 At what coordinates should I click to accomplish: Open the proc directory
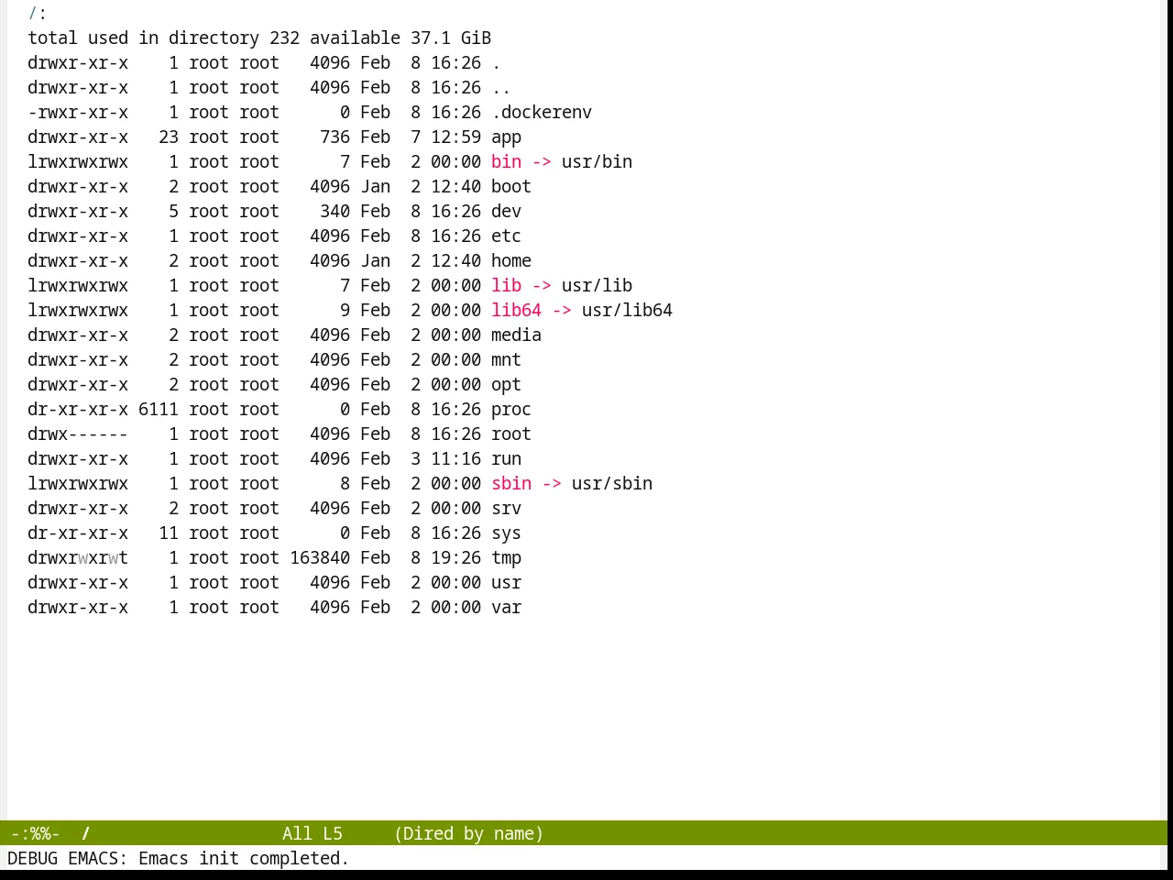click(511, 410)
